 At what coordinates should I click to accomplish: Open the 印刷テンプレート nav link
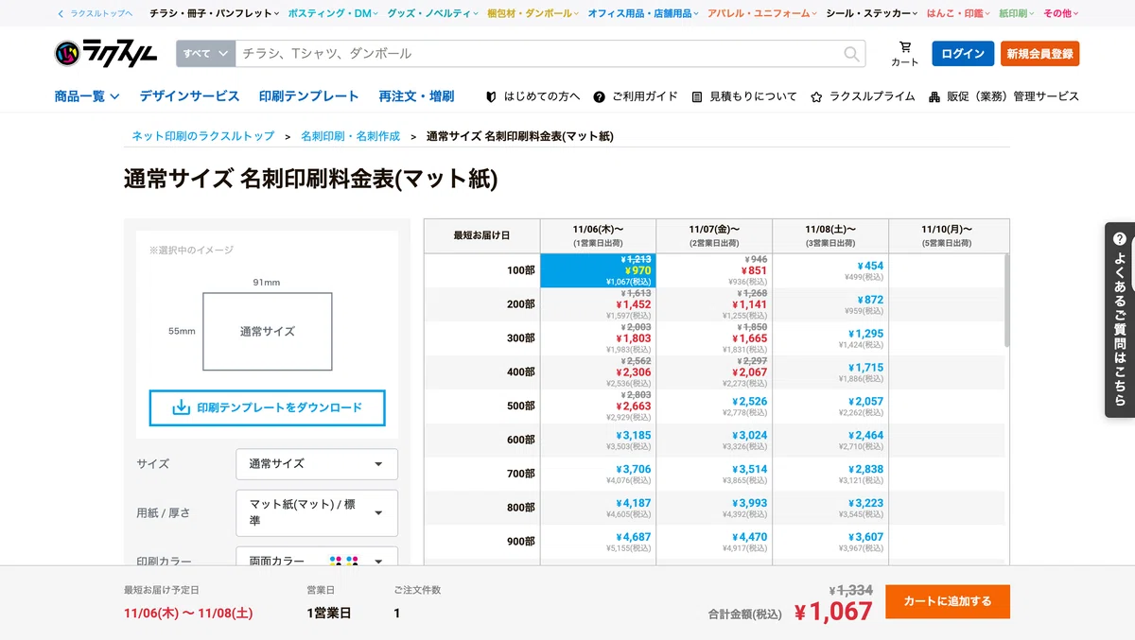click(309, 96)
